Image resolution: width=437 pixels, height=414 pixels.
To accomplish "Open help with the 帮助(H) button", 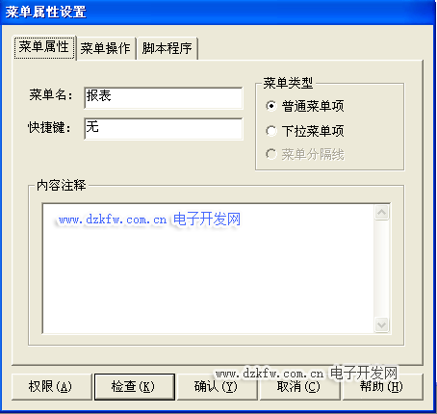I will pos(383,387).
